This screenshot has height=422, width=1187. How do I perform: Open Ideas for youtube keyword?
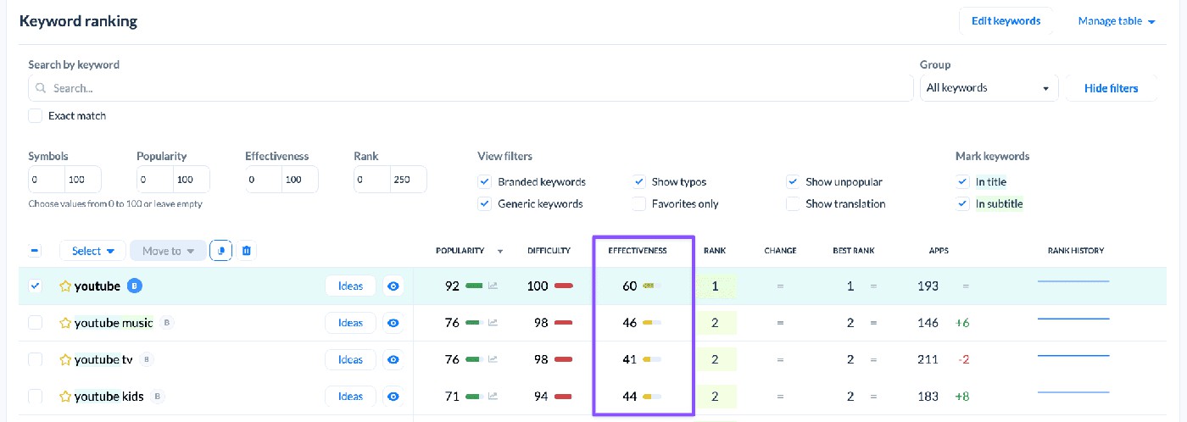coord(350,286)
